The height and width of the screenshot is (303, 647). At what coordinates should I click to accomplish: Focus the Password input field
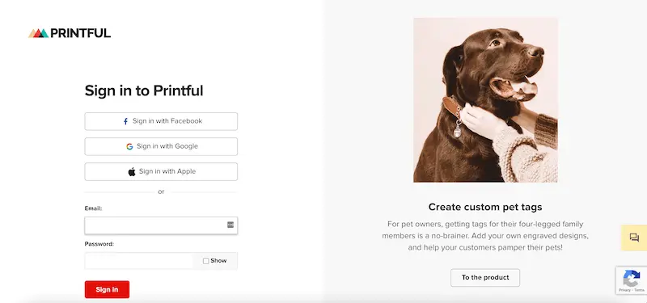coord(138,261)
